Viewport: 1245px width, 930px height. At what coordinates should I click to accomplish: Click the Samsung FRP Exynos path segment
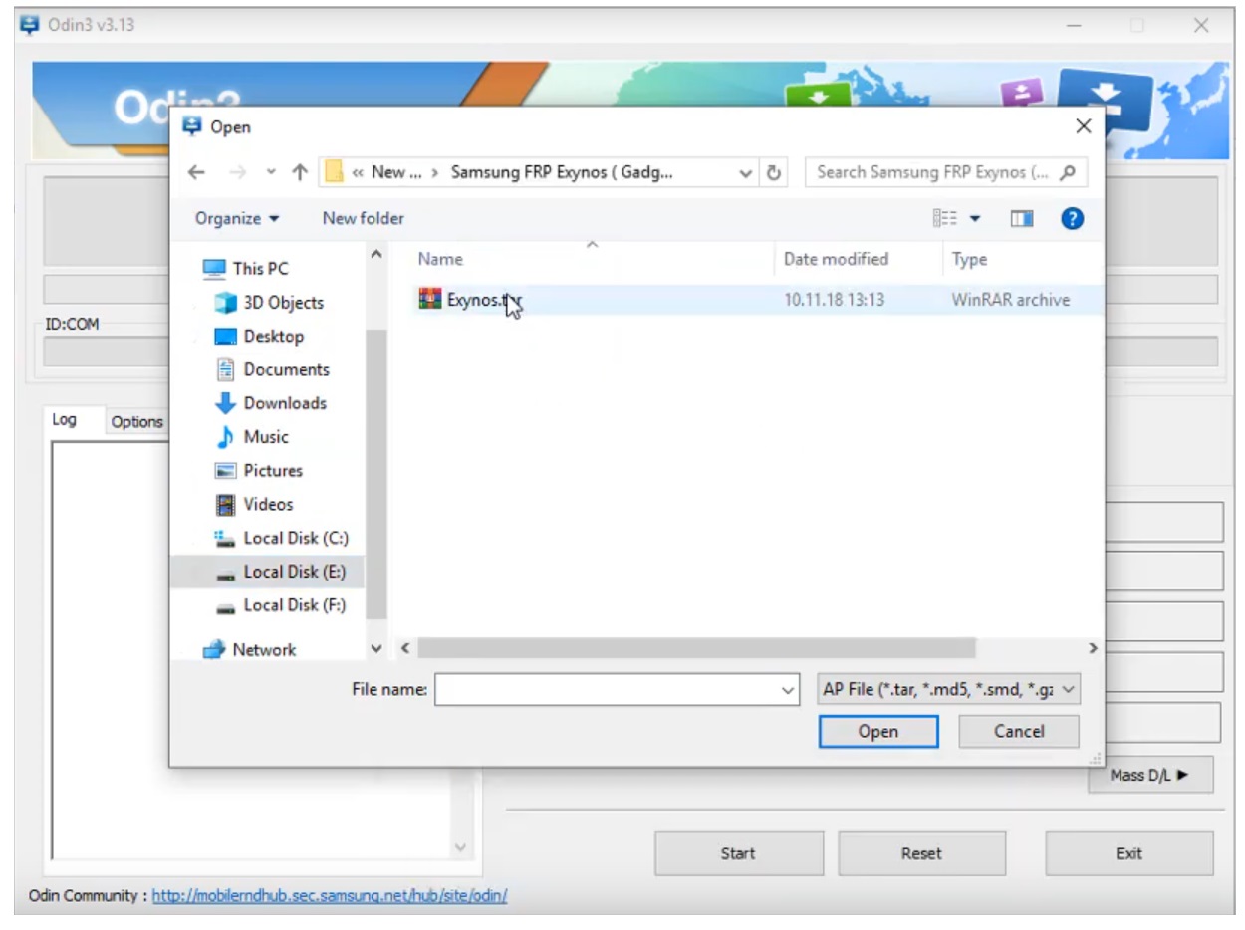(x=562, y=172)
